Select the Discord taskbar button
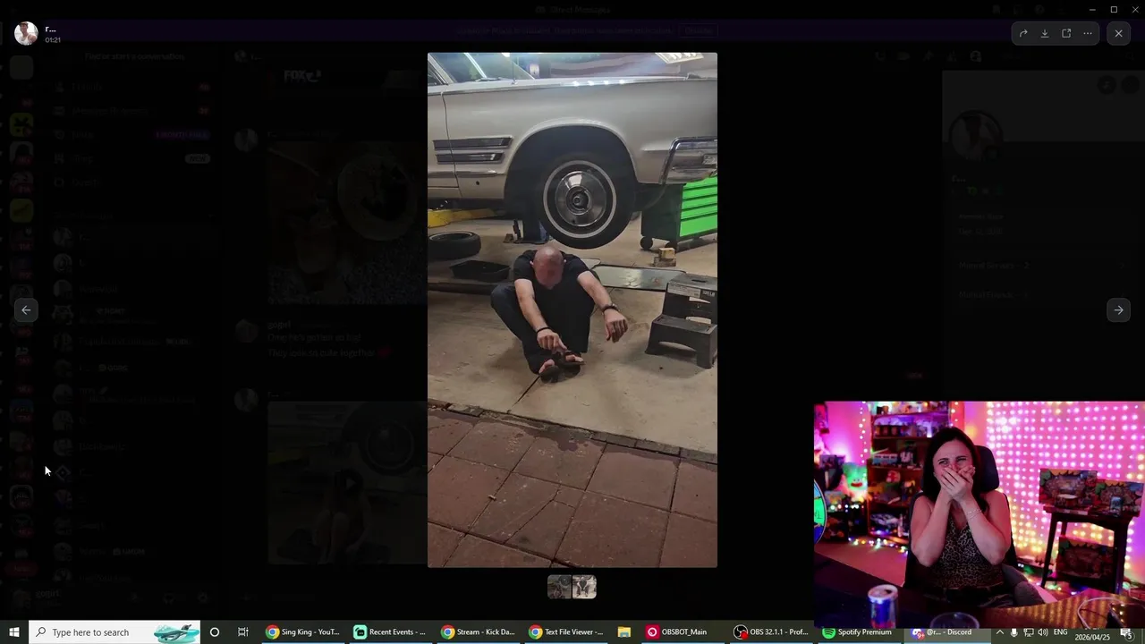 [x=946, y=632]
